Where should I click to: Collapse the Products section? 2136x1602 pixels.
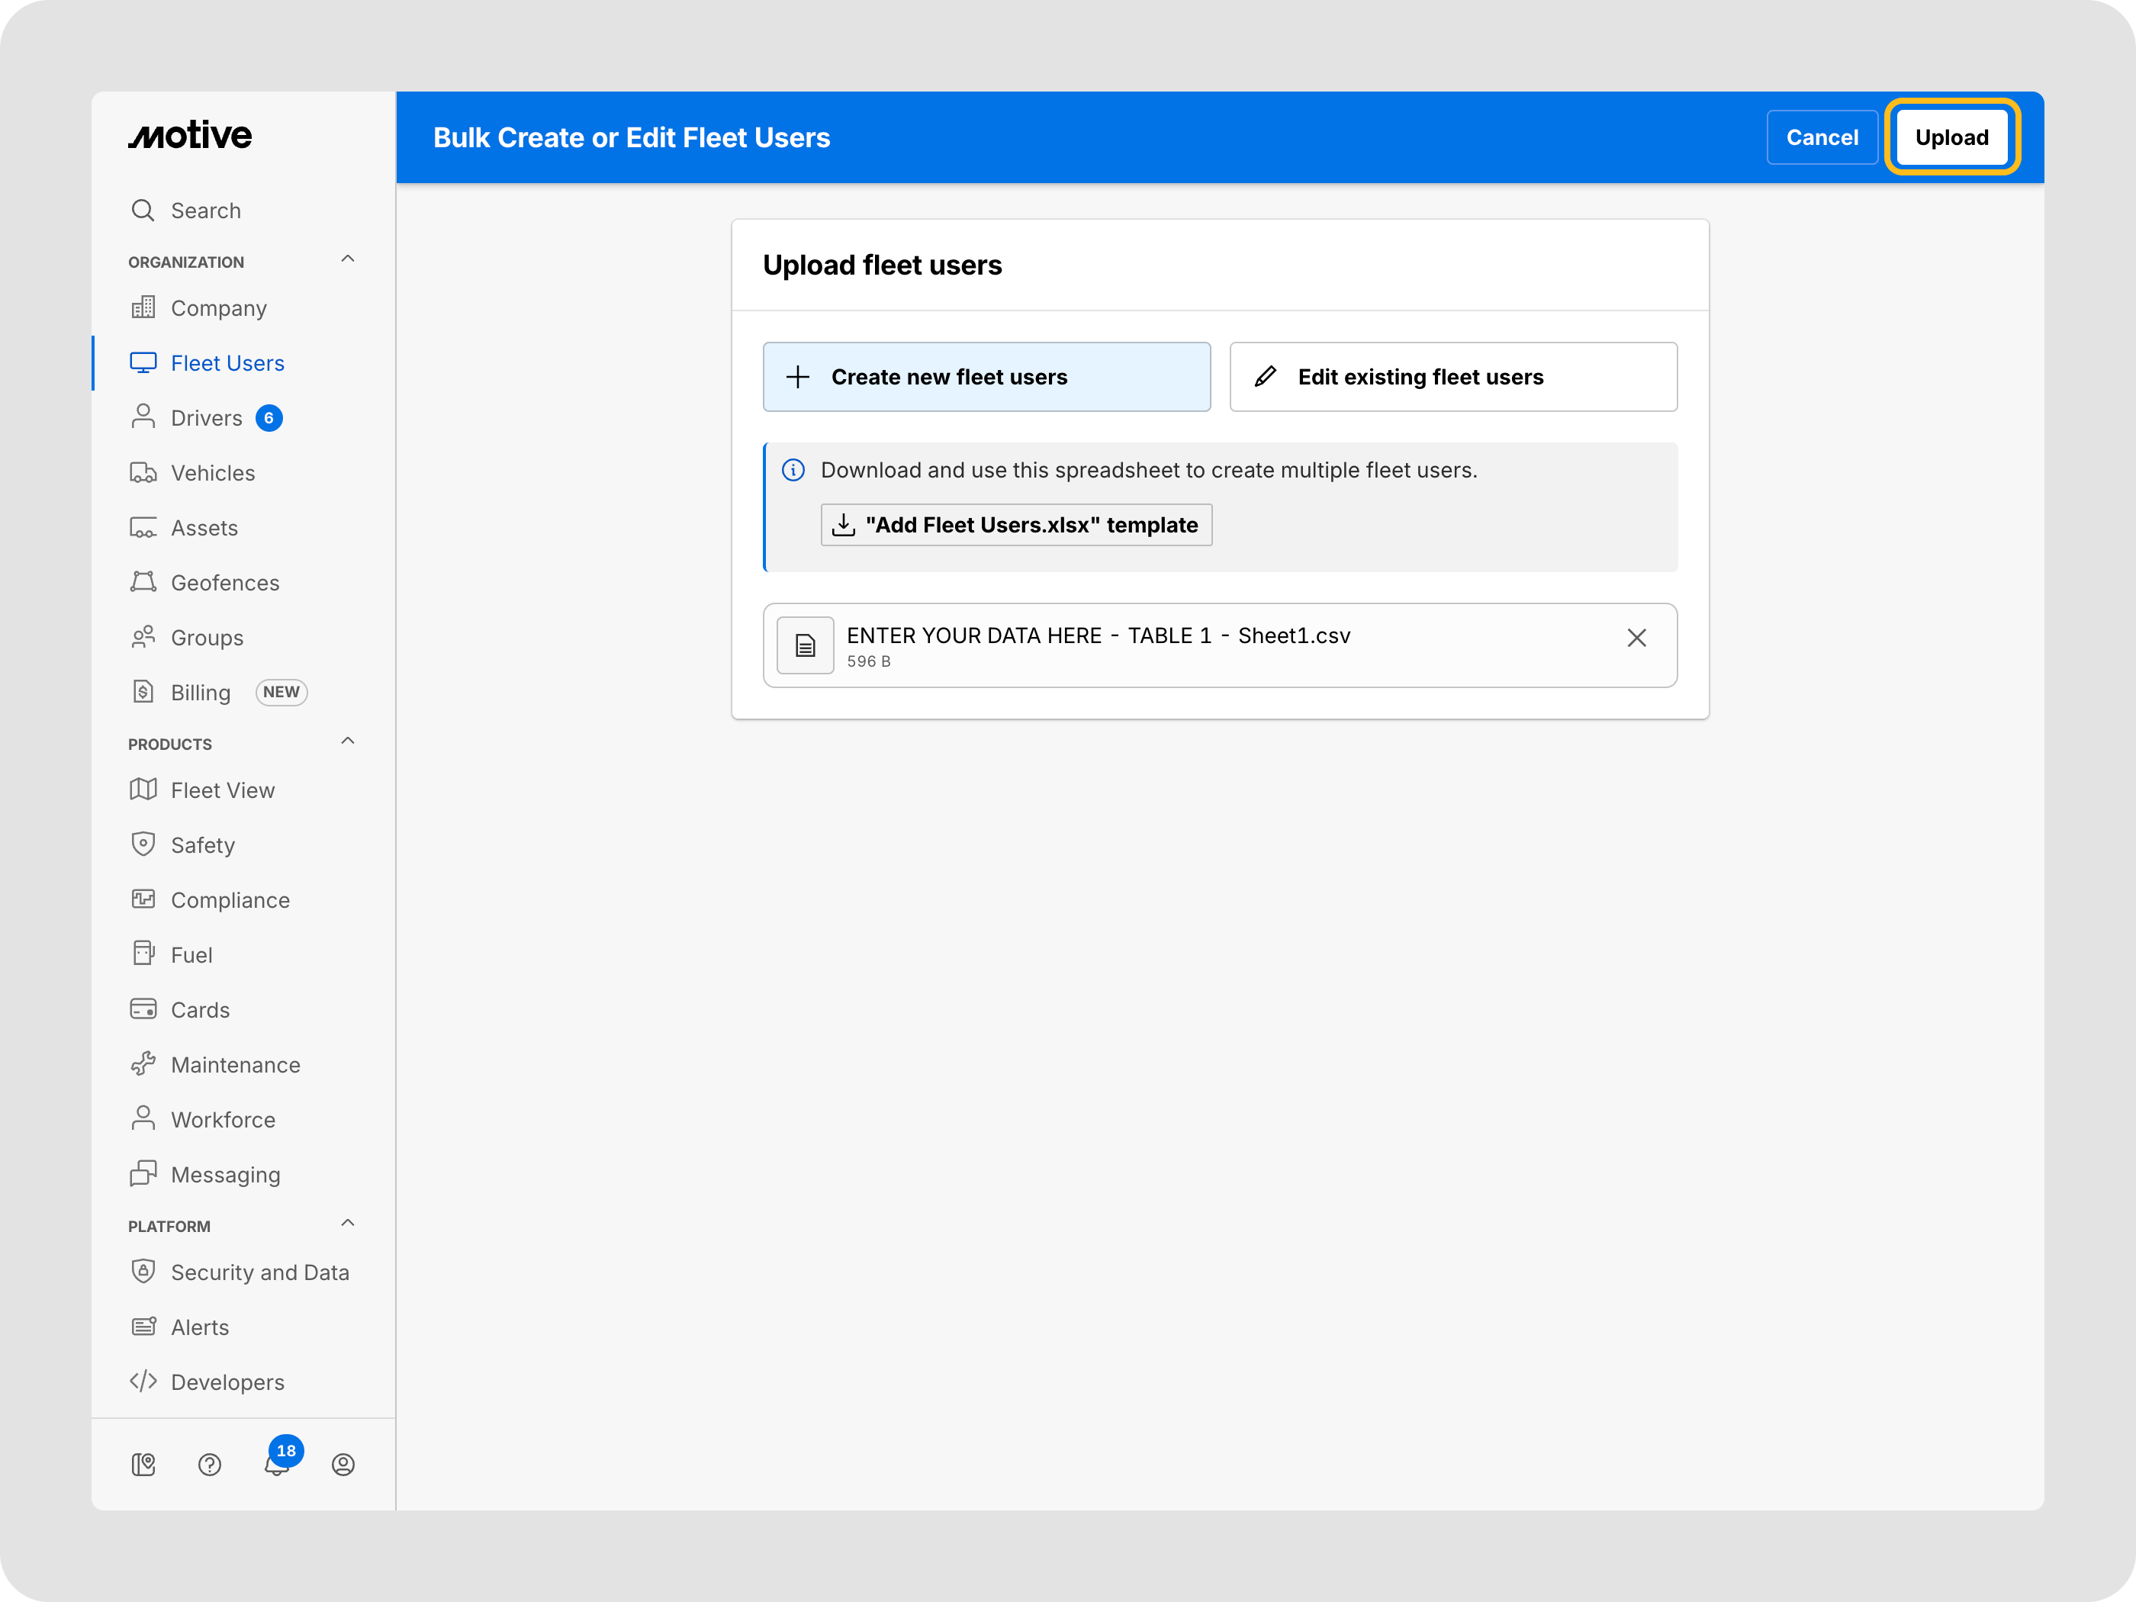click(x=348, y=741)
